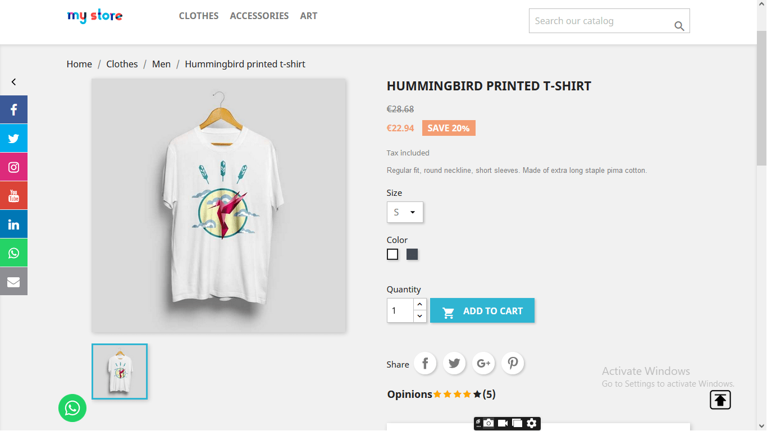Open the Accessories menu
This screenshot has width=767, height=431.
tap(259, 16)
